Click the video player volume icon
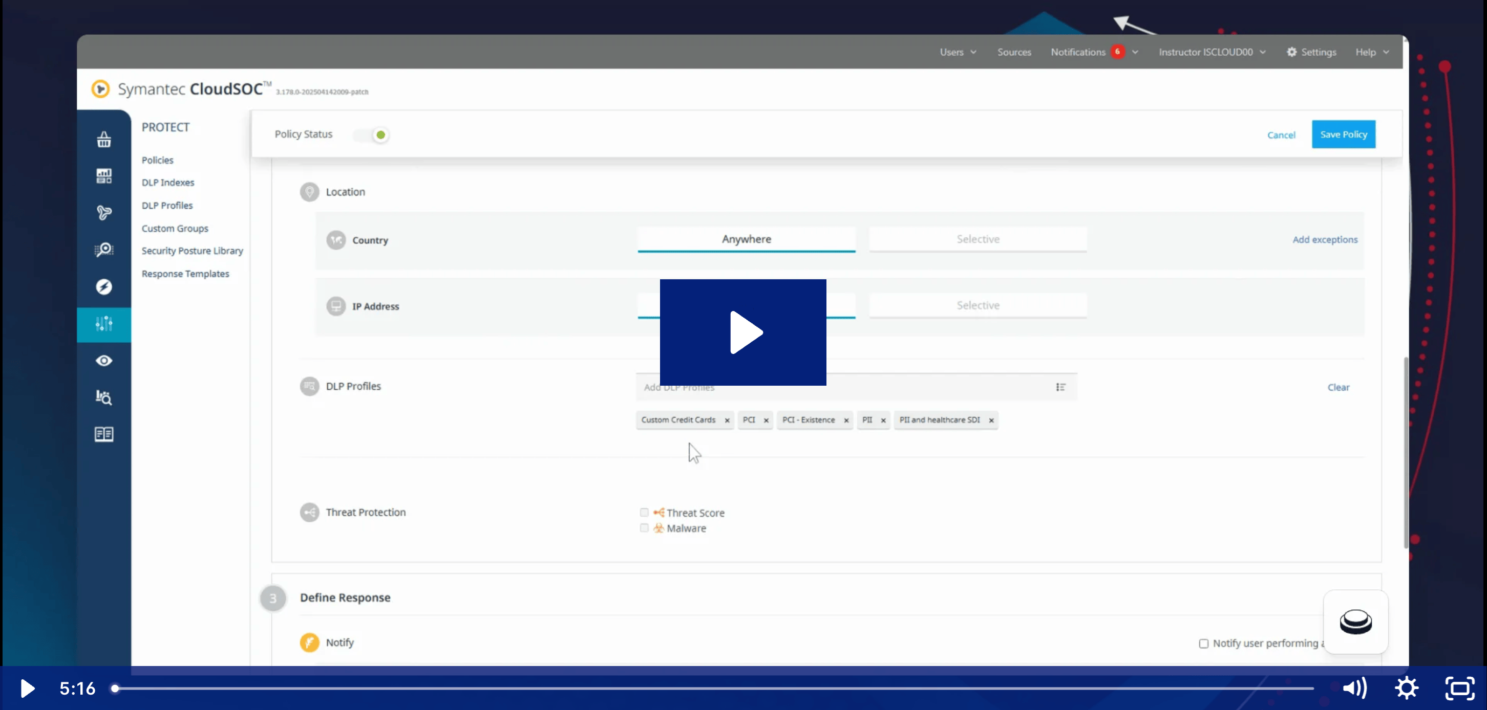This screenshot has width=1487, height=710. (1354, 687)
